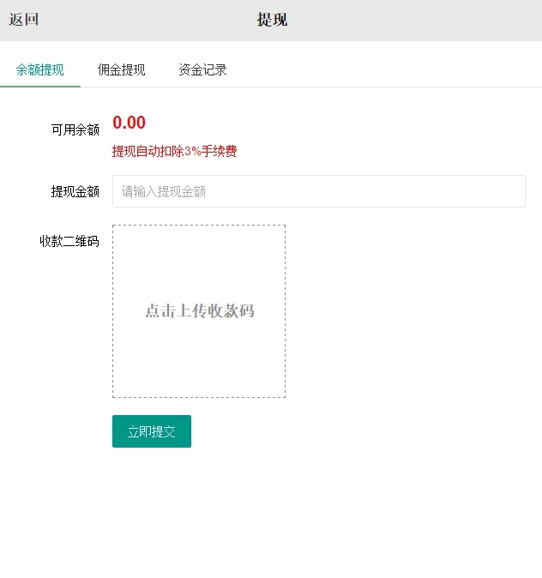Click the 提现金额 label text
This screenshot has height=578, width=542.
click(75, 192)
